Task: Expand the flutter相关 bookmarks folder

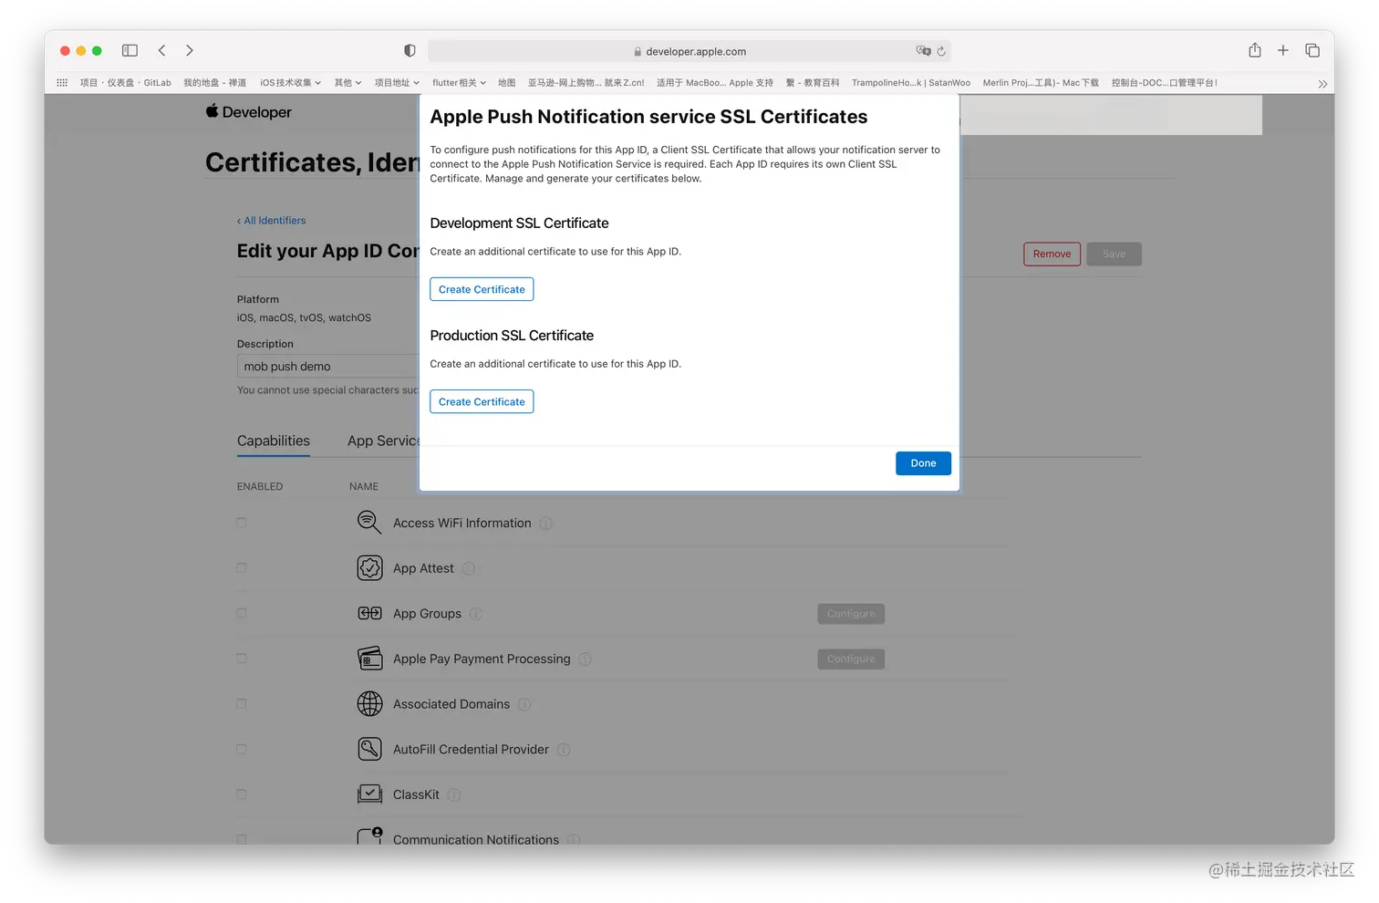Action: [x=459, y=83]
